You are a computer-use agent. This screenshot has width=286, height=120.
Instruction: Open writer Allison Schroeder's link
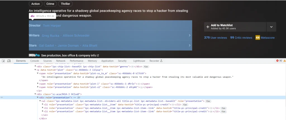click(76, 36)
